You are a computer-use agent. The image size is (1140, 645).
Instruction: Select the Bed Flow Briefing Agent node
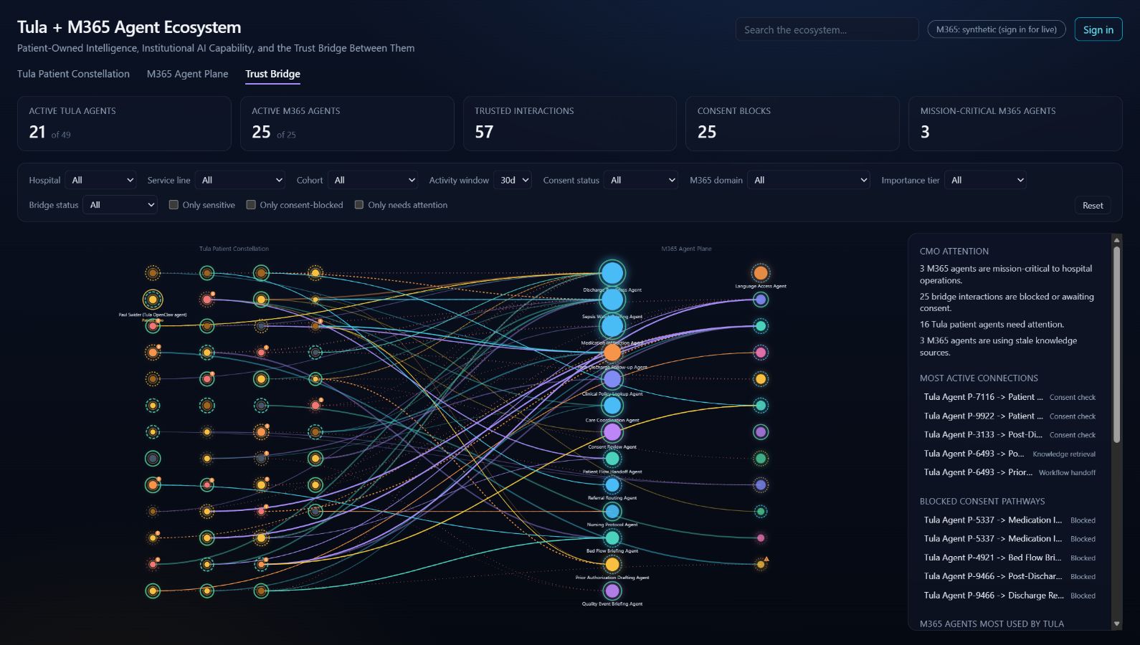[612, 538]
